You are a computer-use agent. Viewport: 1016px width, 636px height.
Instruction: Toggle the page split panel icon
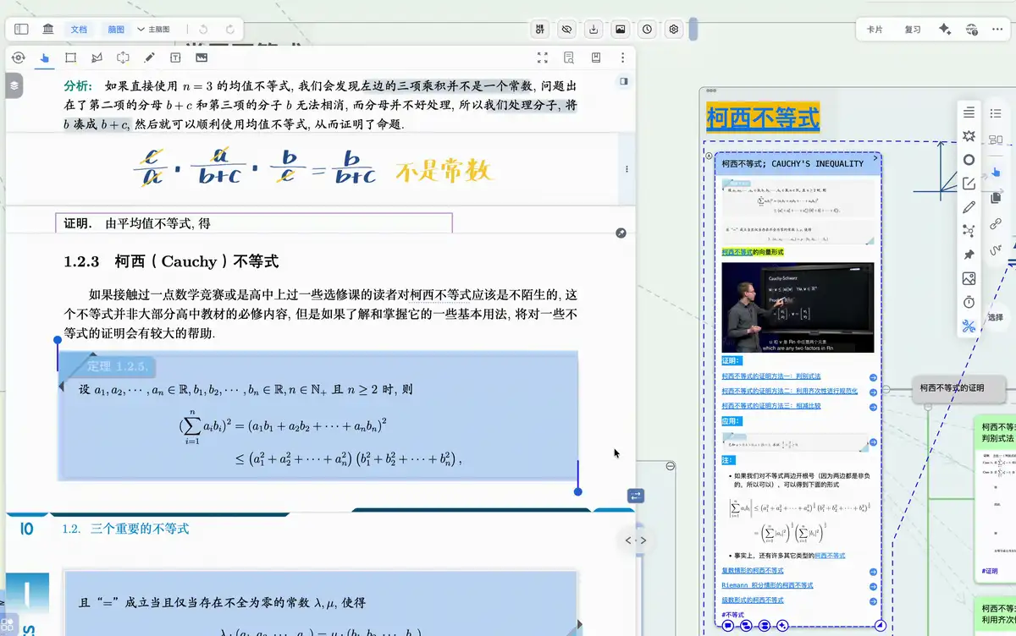coord(623,81)
